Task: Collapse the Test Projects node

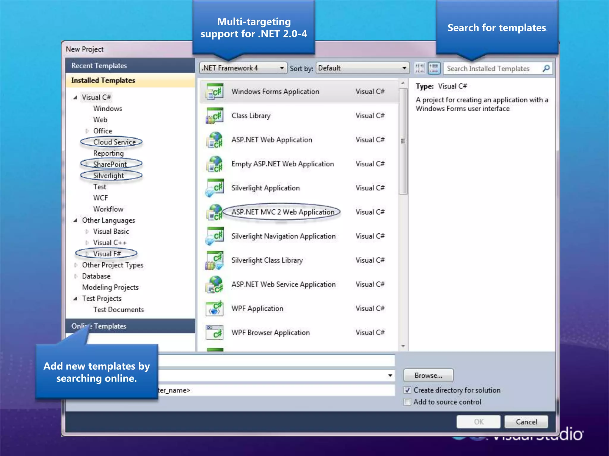Action: click(x=75, y=299)
